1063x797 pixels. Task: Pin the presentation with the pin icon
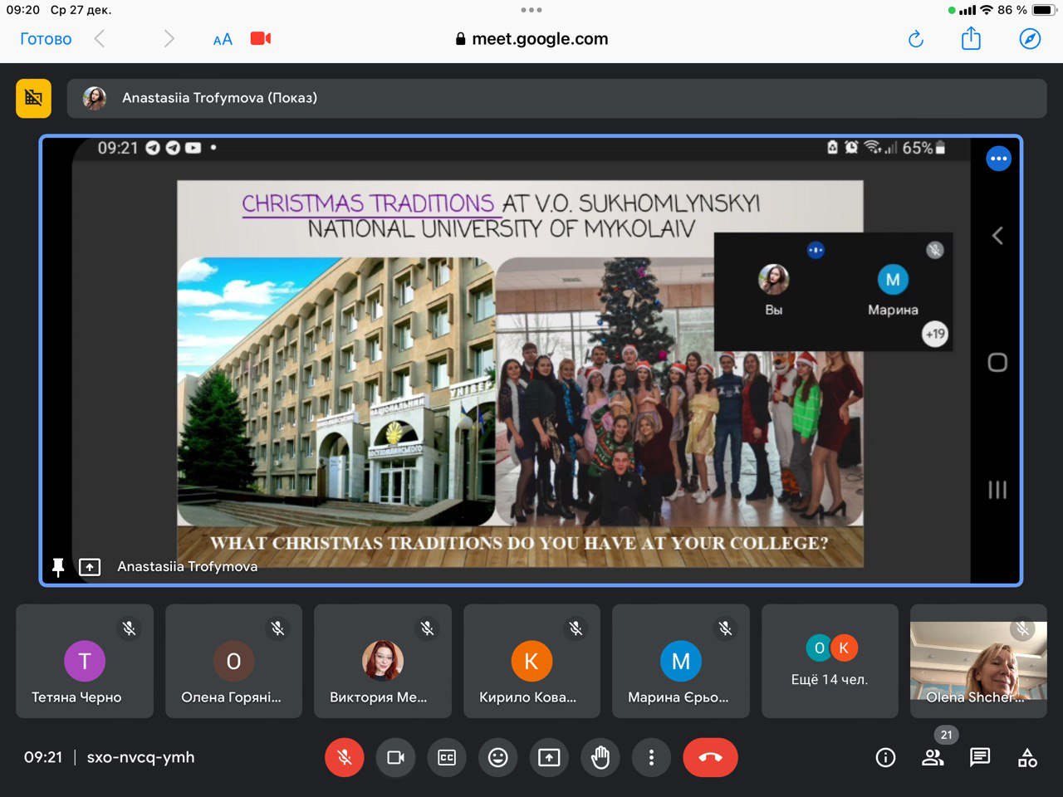coord(58,567)
